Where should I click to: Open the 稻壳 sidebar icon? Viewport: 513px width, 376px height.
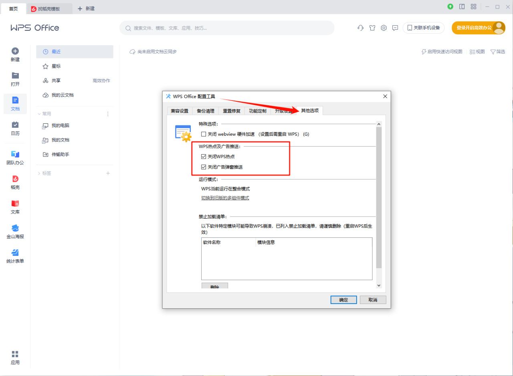pyautogui.click(x=15, y=183)
